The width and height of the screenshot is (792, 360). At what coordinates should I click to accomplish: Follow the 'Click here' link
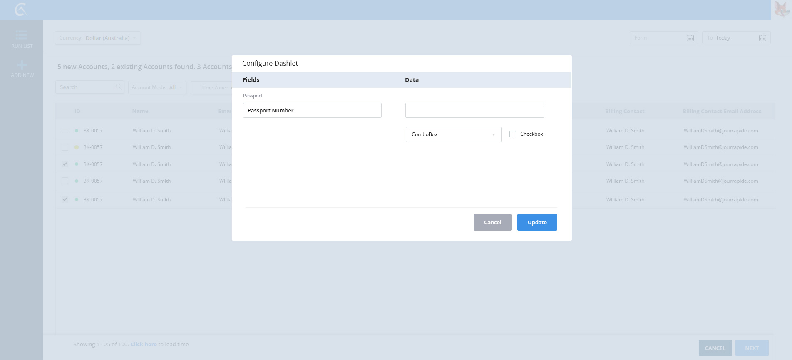coord(144,344)
